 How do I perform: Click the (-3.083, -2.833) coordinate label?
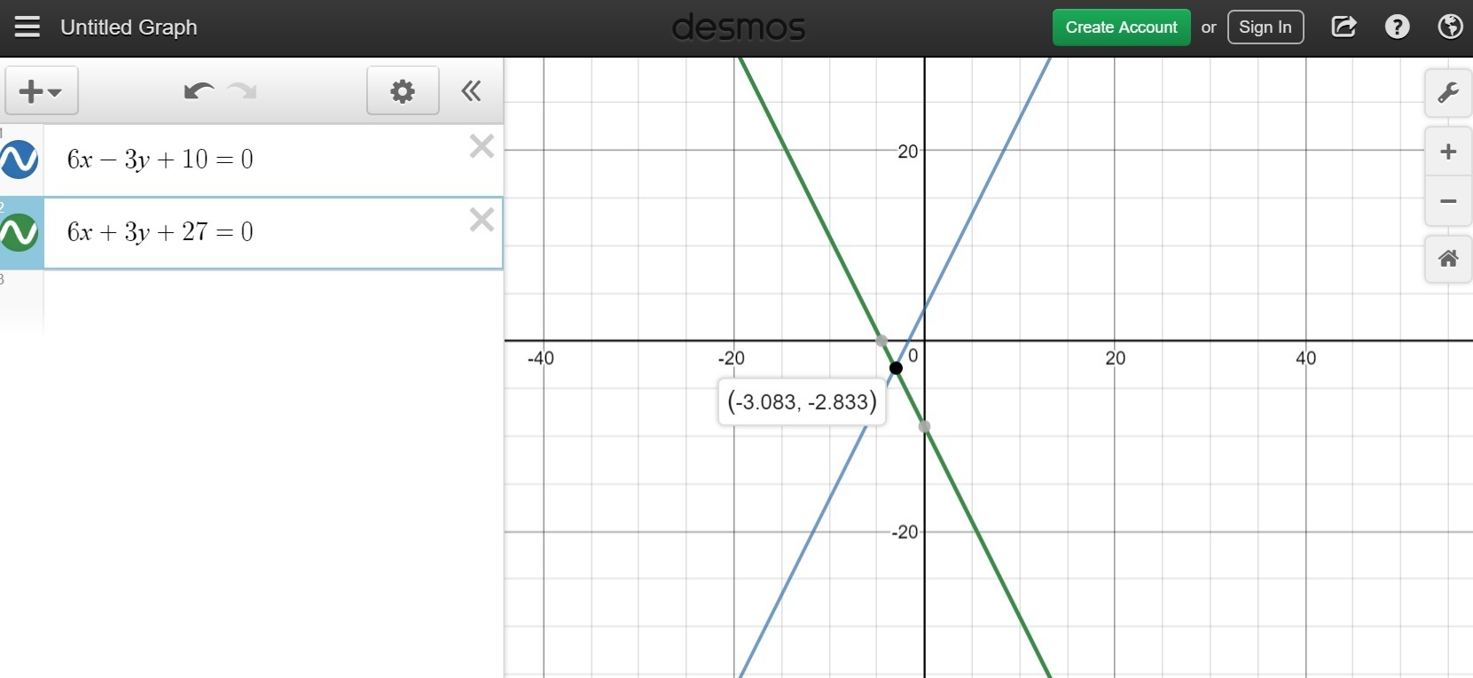point(802,402)
